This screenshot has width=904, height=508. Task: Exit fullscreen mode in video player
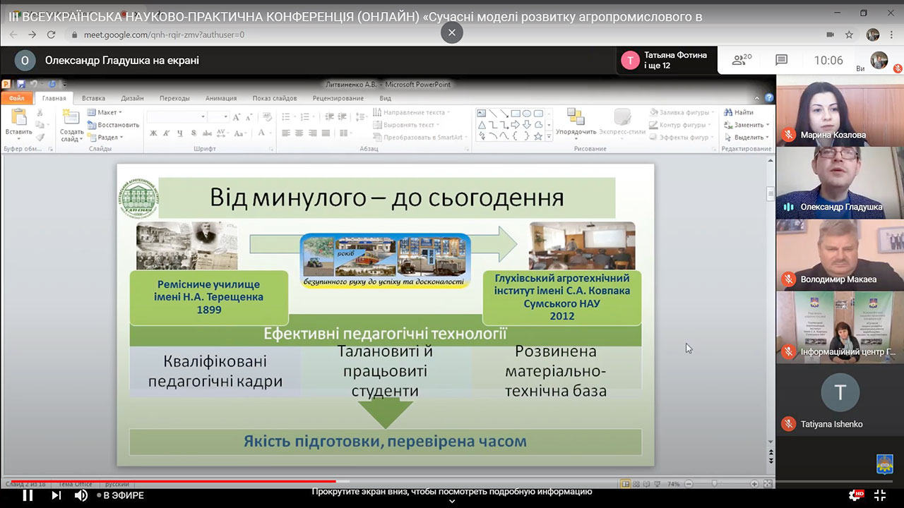pos(880,495)
